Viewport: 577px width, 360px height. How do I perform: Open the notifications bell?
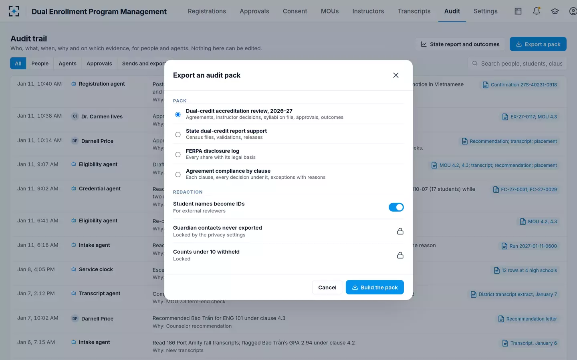coord(537,11)
